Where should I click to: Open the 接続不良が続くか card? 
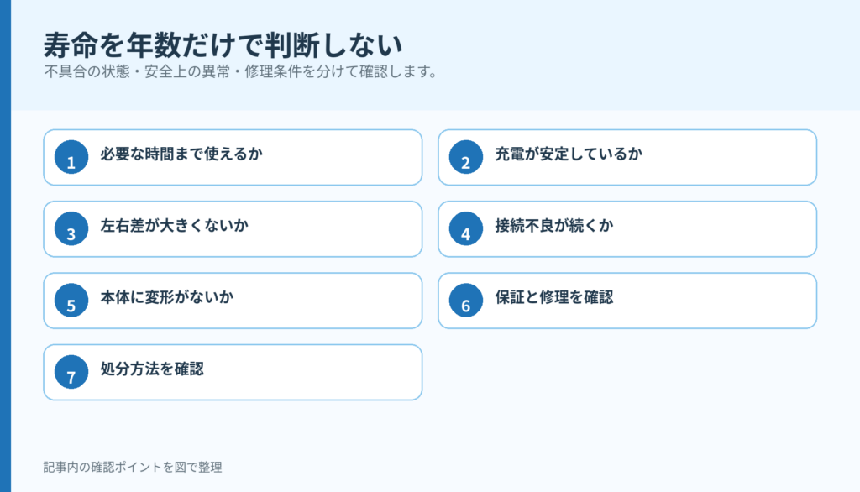[627, 228]
